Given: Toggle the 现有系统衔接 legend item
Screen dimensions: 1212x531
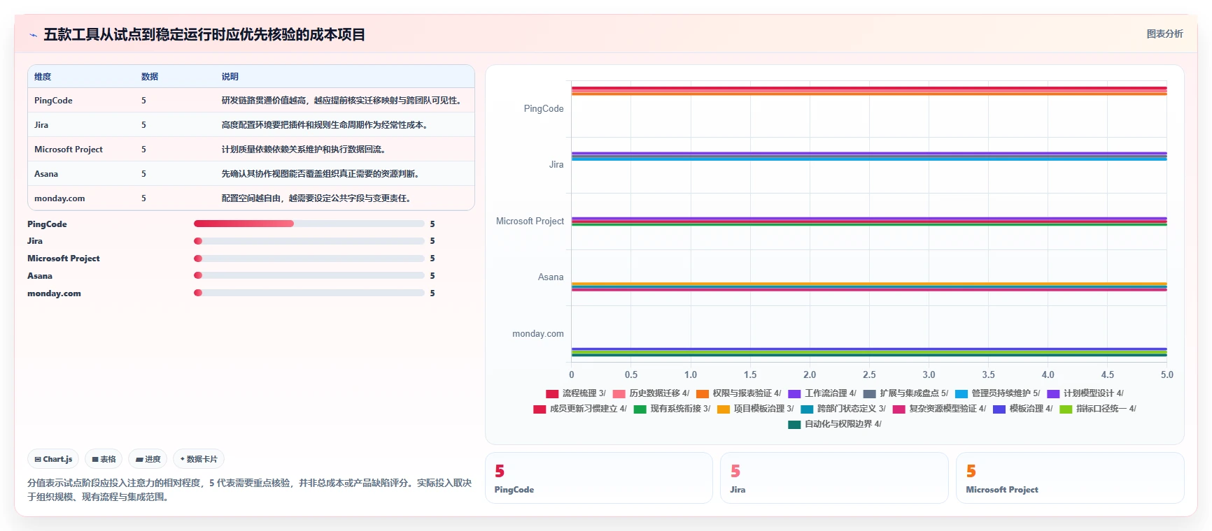Looking at the screenshot, I should [672, 409].
